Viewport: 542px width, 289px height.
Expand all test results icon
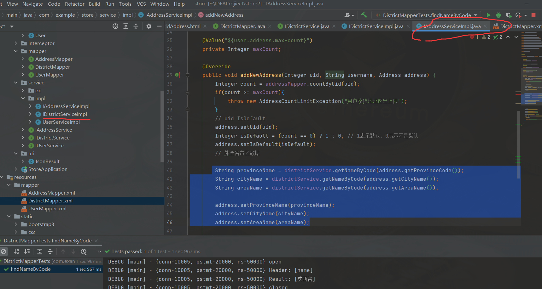coord(40,252)
